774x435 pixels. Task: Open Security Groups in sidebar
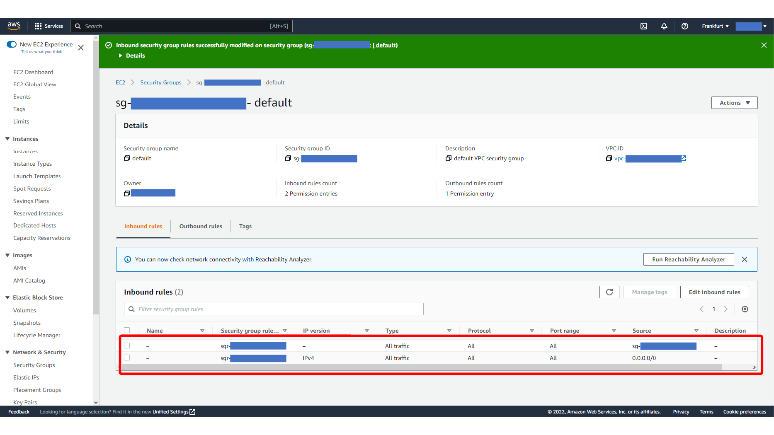tap(34, 365)
